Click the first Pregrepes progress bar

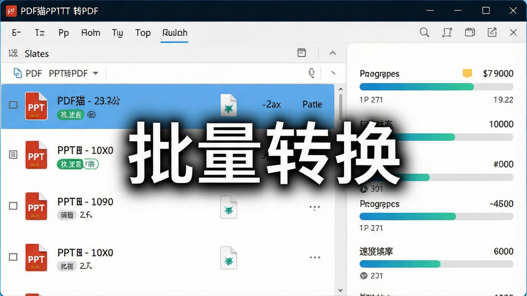pyautogui.click(x=436, y=87)
